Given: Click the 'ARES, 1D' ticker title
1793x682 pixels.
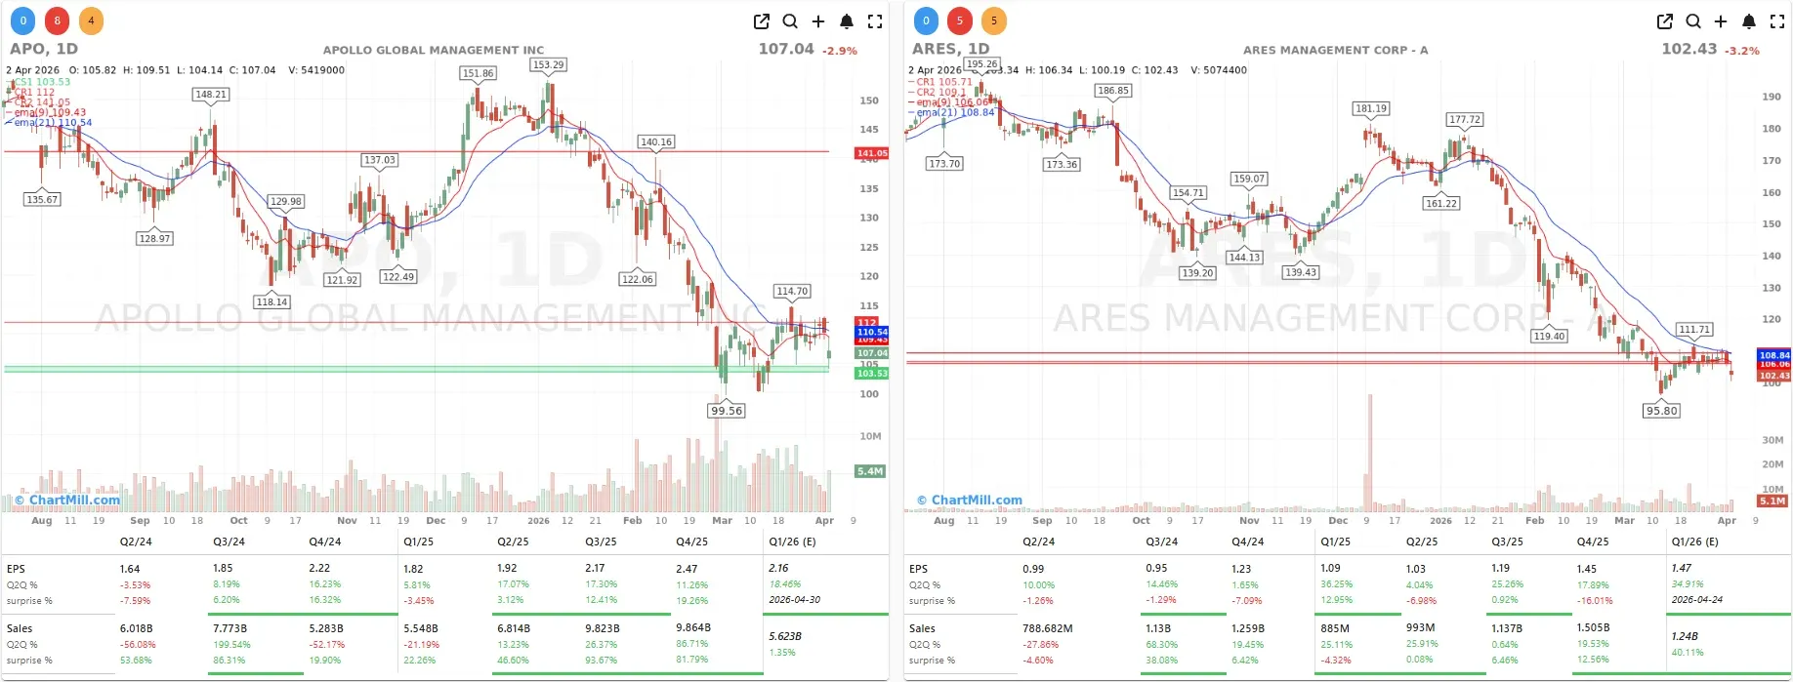Looking at the screenshot, I should coord(951,49).
